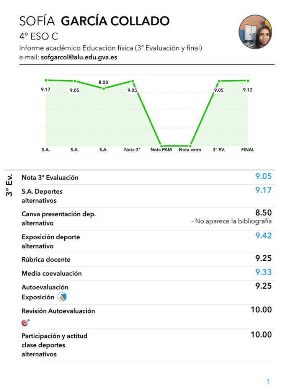Click the blue 9.17 S.A. Deportes score
The image size is (294, 392).
tap(263, 190)
